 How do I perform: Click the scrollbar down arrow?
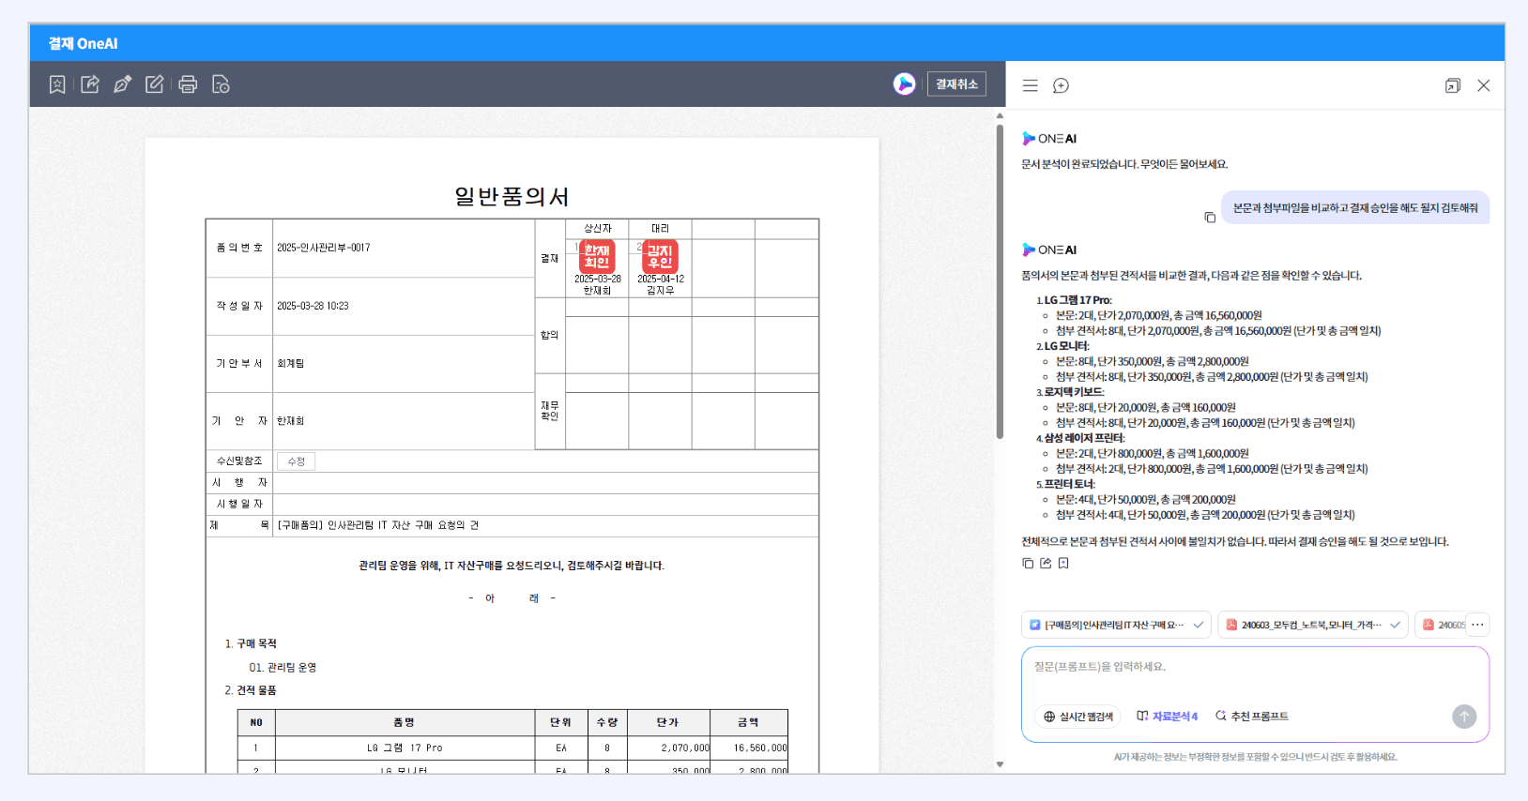click(x=1000, y=765)
